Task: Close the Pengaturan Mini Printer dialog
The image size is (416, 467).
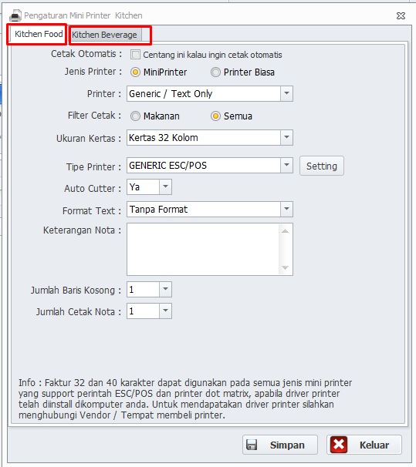Action: click(x=401, y=15)
